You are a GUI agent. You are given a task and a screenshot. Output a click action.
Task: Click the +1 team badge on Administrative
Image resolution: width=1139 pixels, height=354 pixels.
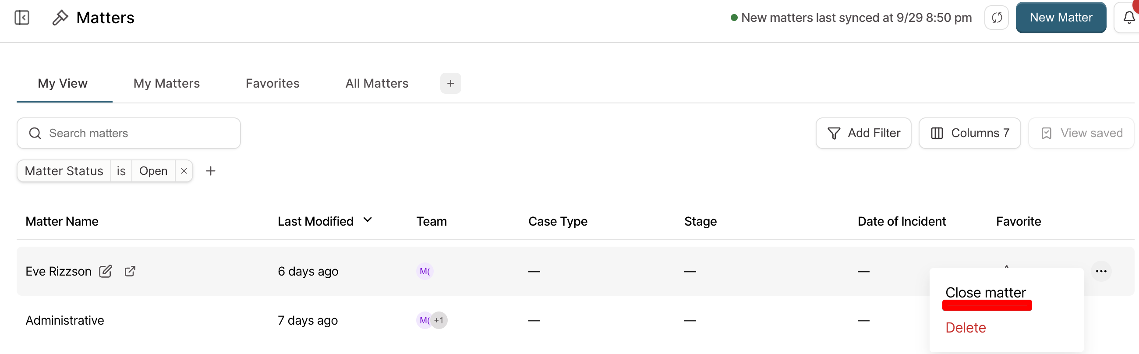[439, 320]
